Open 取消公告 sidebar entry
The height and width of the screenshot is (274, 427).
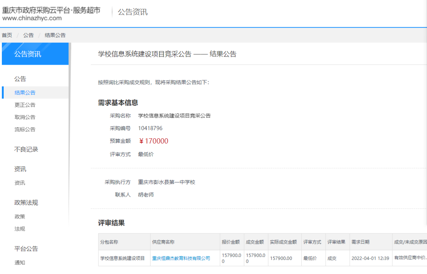[x=25, y=117]
